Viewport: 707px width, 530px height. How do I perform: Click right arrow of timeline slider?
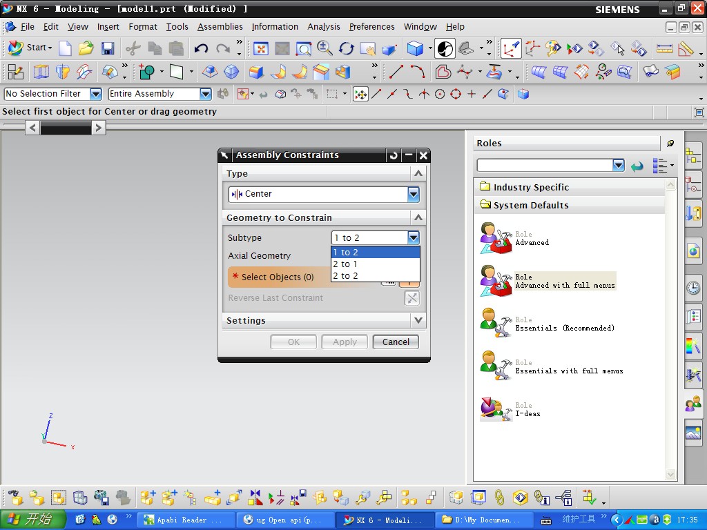pos(98,128)
